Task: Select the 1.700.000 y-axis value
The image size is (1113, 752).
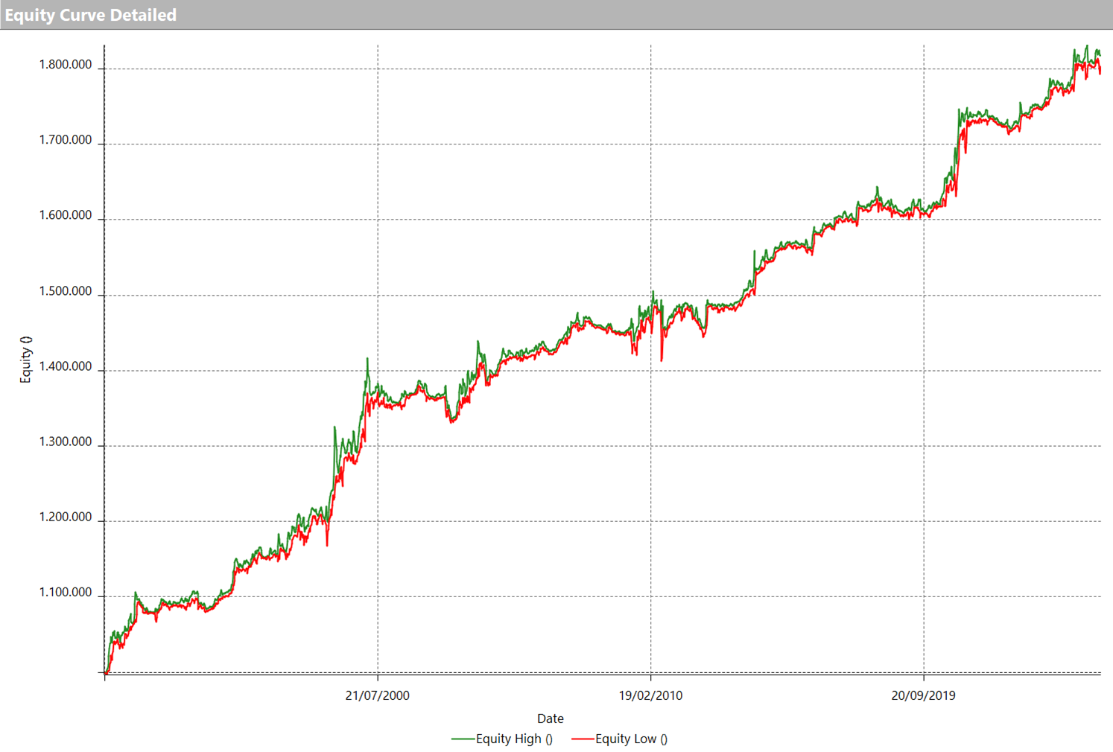Action: (66, 140)
